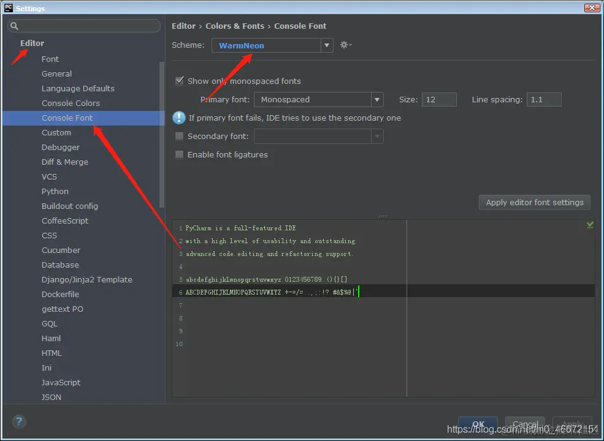Enable the Secondary font checkbox
Image resolution: width=604 pixels, height=441 pixels.
click(179, 136)
